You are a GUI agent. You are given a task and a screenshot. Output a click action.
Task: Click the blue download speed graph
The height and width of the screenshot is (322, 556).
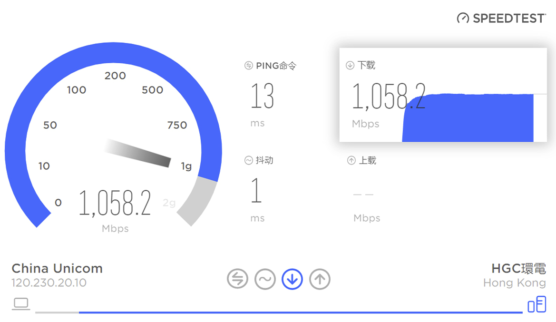click(468, 119)
